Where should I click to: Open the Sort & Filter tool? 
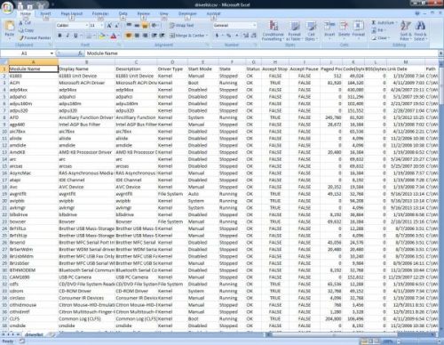tap(405, 31)
